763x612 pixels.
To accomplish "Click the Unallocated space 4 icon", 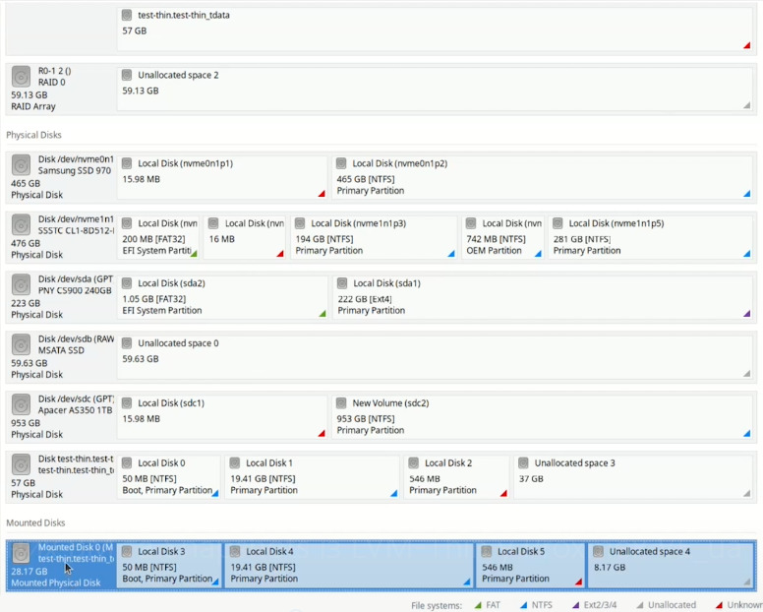I will pos(598,552).
